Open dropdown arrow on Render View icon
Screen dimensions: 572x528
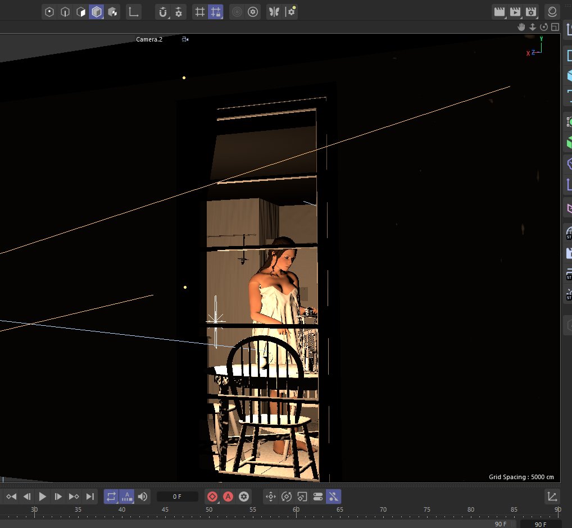point(505,17)
